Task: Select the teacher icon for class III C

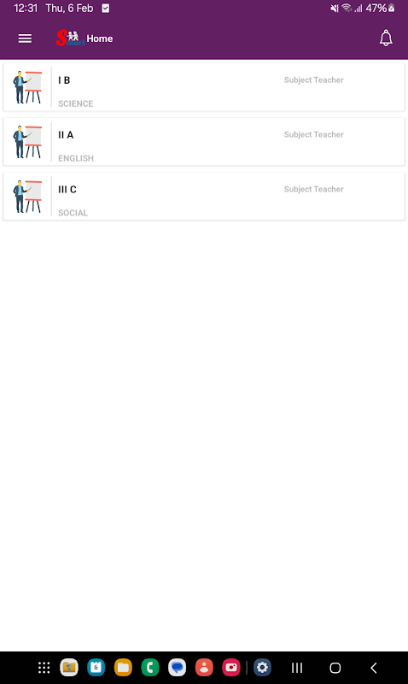Action: tap(27, 197)
